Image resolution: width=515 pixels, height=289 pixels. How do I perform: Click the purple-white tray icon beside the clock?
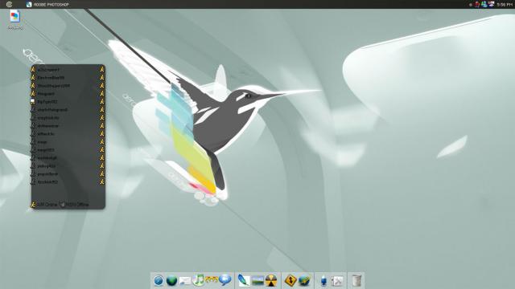point(491,4)
